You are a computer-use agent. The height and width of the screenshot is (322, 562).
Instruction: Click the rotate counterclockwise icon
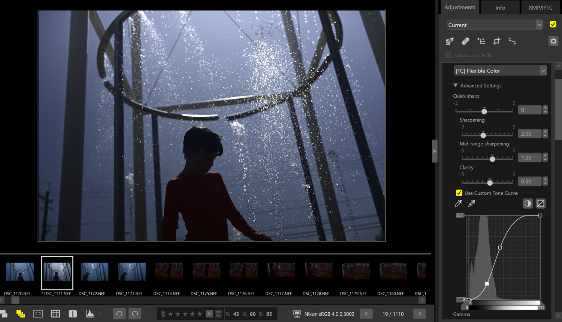[119, 314]
